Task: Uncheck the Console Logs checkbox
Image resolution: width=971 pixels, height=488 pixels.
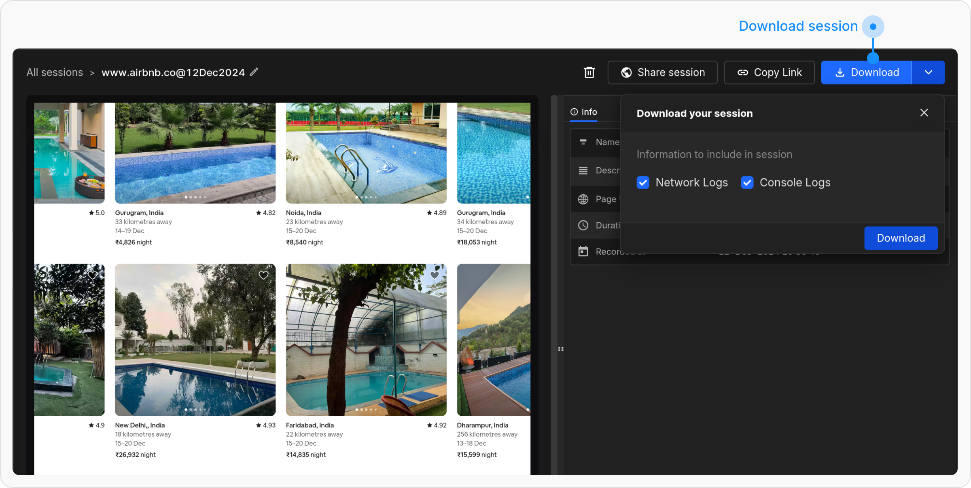Action: tap(747, 183)
